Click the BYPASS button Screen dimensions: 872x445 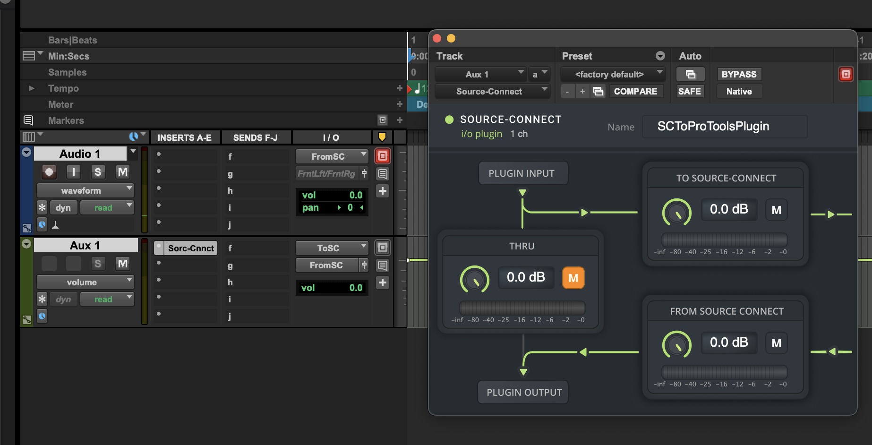[739, 74]
